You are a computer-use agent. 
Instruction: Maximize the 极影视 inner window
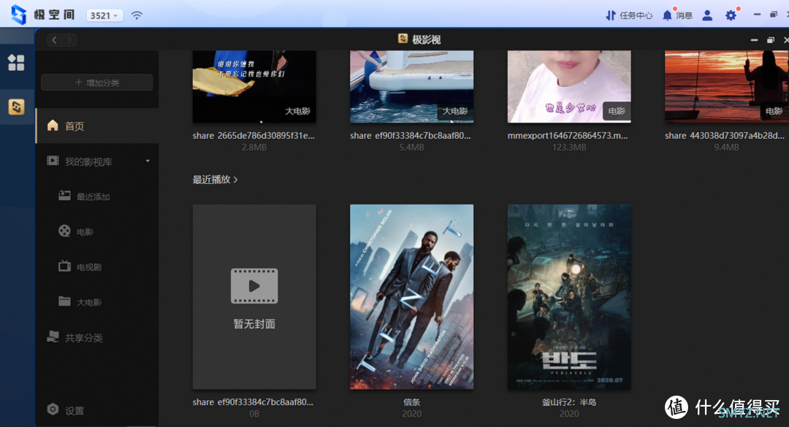point(771,39)
